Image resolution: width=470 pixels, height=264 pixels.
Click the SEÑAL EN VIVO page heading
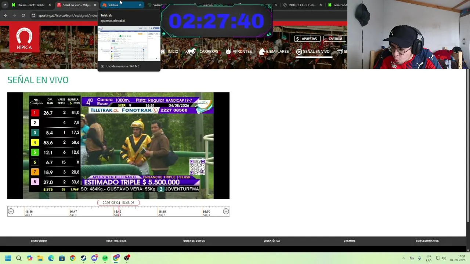(x=38, y=80)
